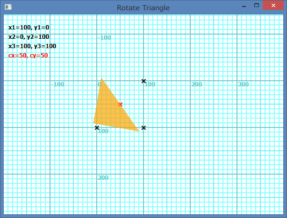The width and height of the screenshot is (287, 218).
Task: Click the red 'cx=50, cy=50' text
Action: [x=28, y=56]
